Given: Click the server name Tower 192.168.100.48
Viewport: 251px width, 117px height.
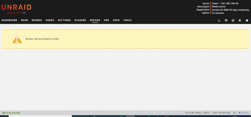Looking at the screenshot, I should 225,3.
